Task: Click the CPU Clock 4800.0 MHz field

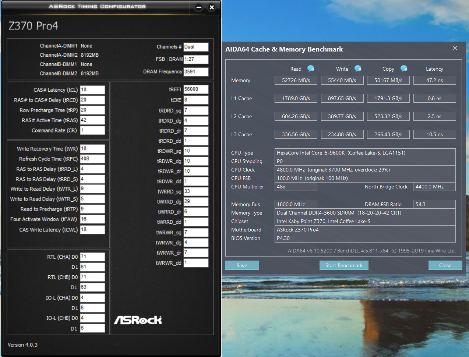Action: pos(365,170)
